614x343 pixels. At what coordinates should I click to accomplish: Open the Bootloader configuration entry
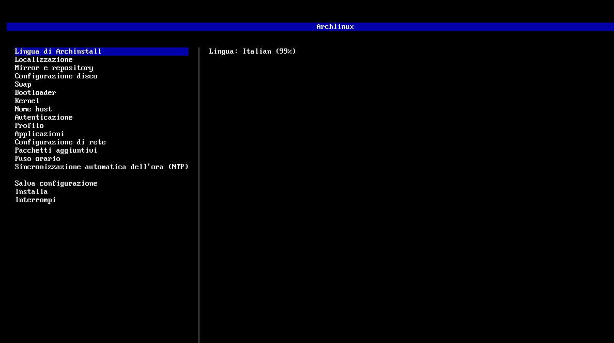[35, 92]
